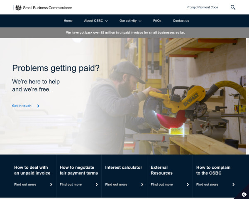Screen dimensions: 249x199
Task: Expand the Our activity chevron
Action: click(x=140, y=21)
